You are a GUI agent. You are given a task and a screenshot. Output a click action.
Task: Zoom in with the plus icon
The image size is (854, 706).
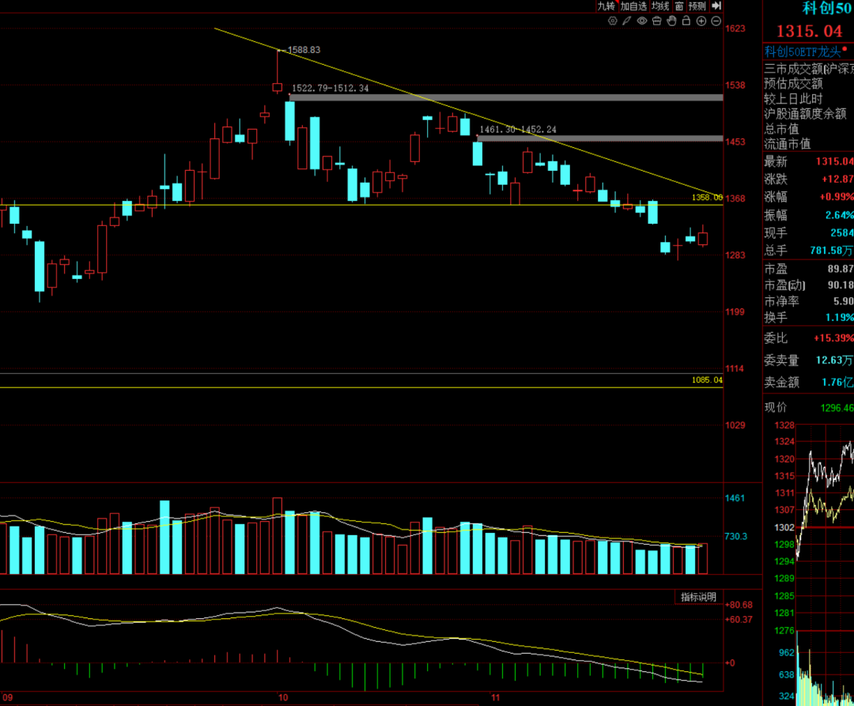coord(701,21)
